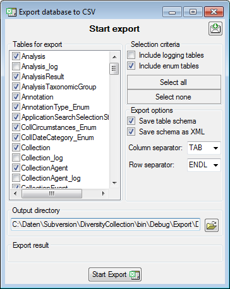Click the table list scroll down arrow
This screenshot has height=289, width=230.
[114, 183]
